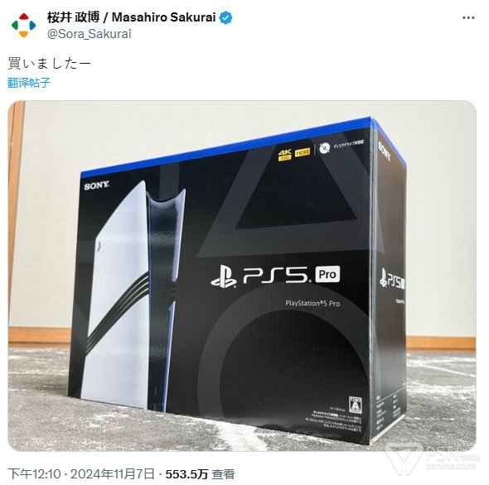Click the PS5 logo on box side
489x485 pixels.
click(x=392, y=280)
